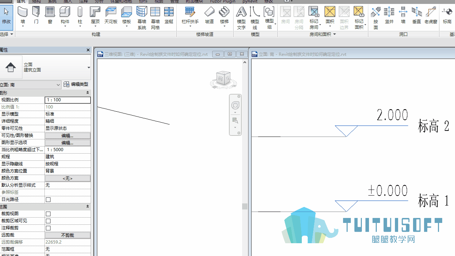Image resolution: width=455 pixels, height=256 pixels.
Task: Click the 编辑类型 button
Action: [x=76, y=84]
